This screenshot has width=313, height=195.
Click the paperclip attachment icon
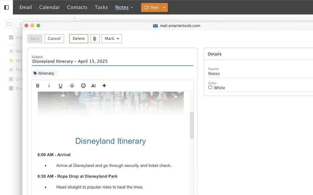(95, 39)
